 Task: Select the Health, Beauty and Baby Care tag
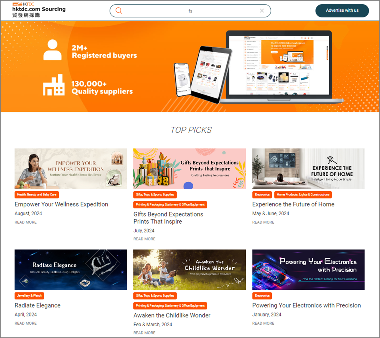tap(37, 195)
